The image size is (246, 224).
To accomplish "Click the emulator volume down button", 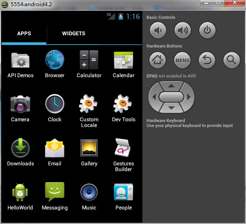I will [158, 30].
